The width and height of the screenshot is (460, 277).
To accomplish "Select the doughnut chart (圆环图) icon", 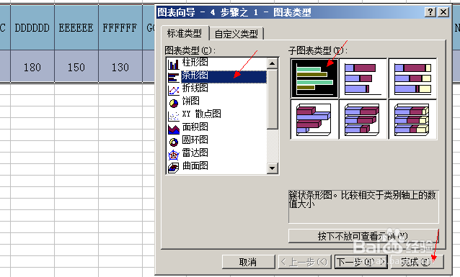I will [173, 142].
